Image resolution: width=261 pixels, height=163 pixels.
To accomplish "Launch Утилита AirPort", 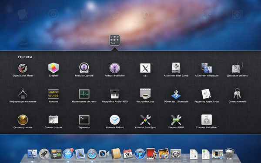I will click(x=115, y=120).
